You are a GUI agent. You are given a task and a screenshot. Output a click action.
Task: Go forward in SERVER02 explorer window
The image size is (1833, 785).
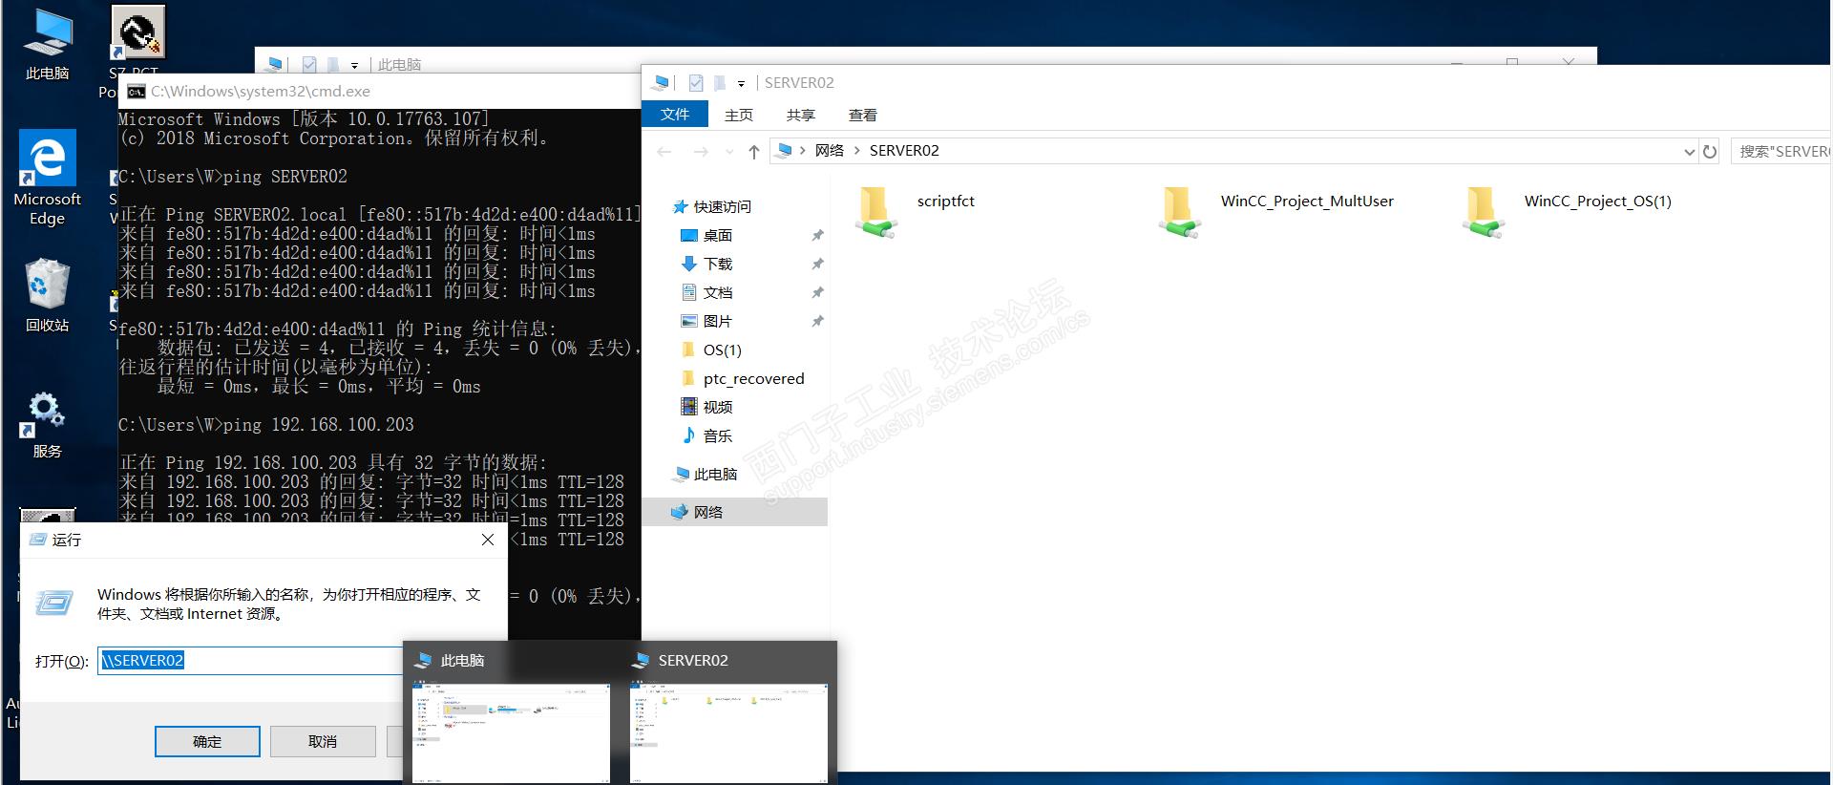(x=701, y=151)
